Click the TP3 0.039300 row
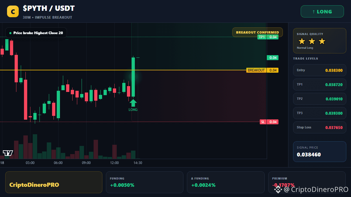This screenshot has width=351, height=197. point(319,113)
